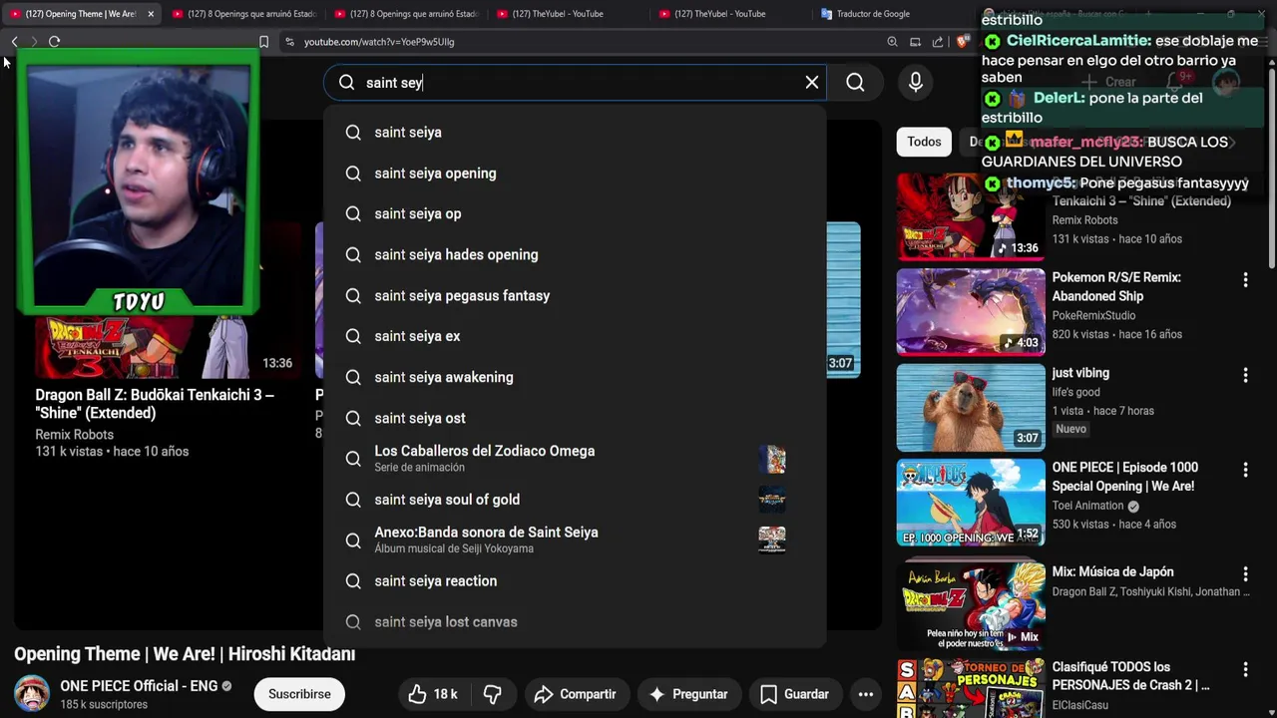
Task: Open options menu for ONE PIECE Episode 1000
Action: tap(1245, 470)
